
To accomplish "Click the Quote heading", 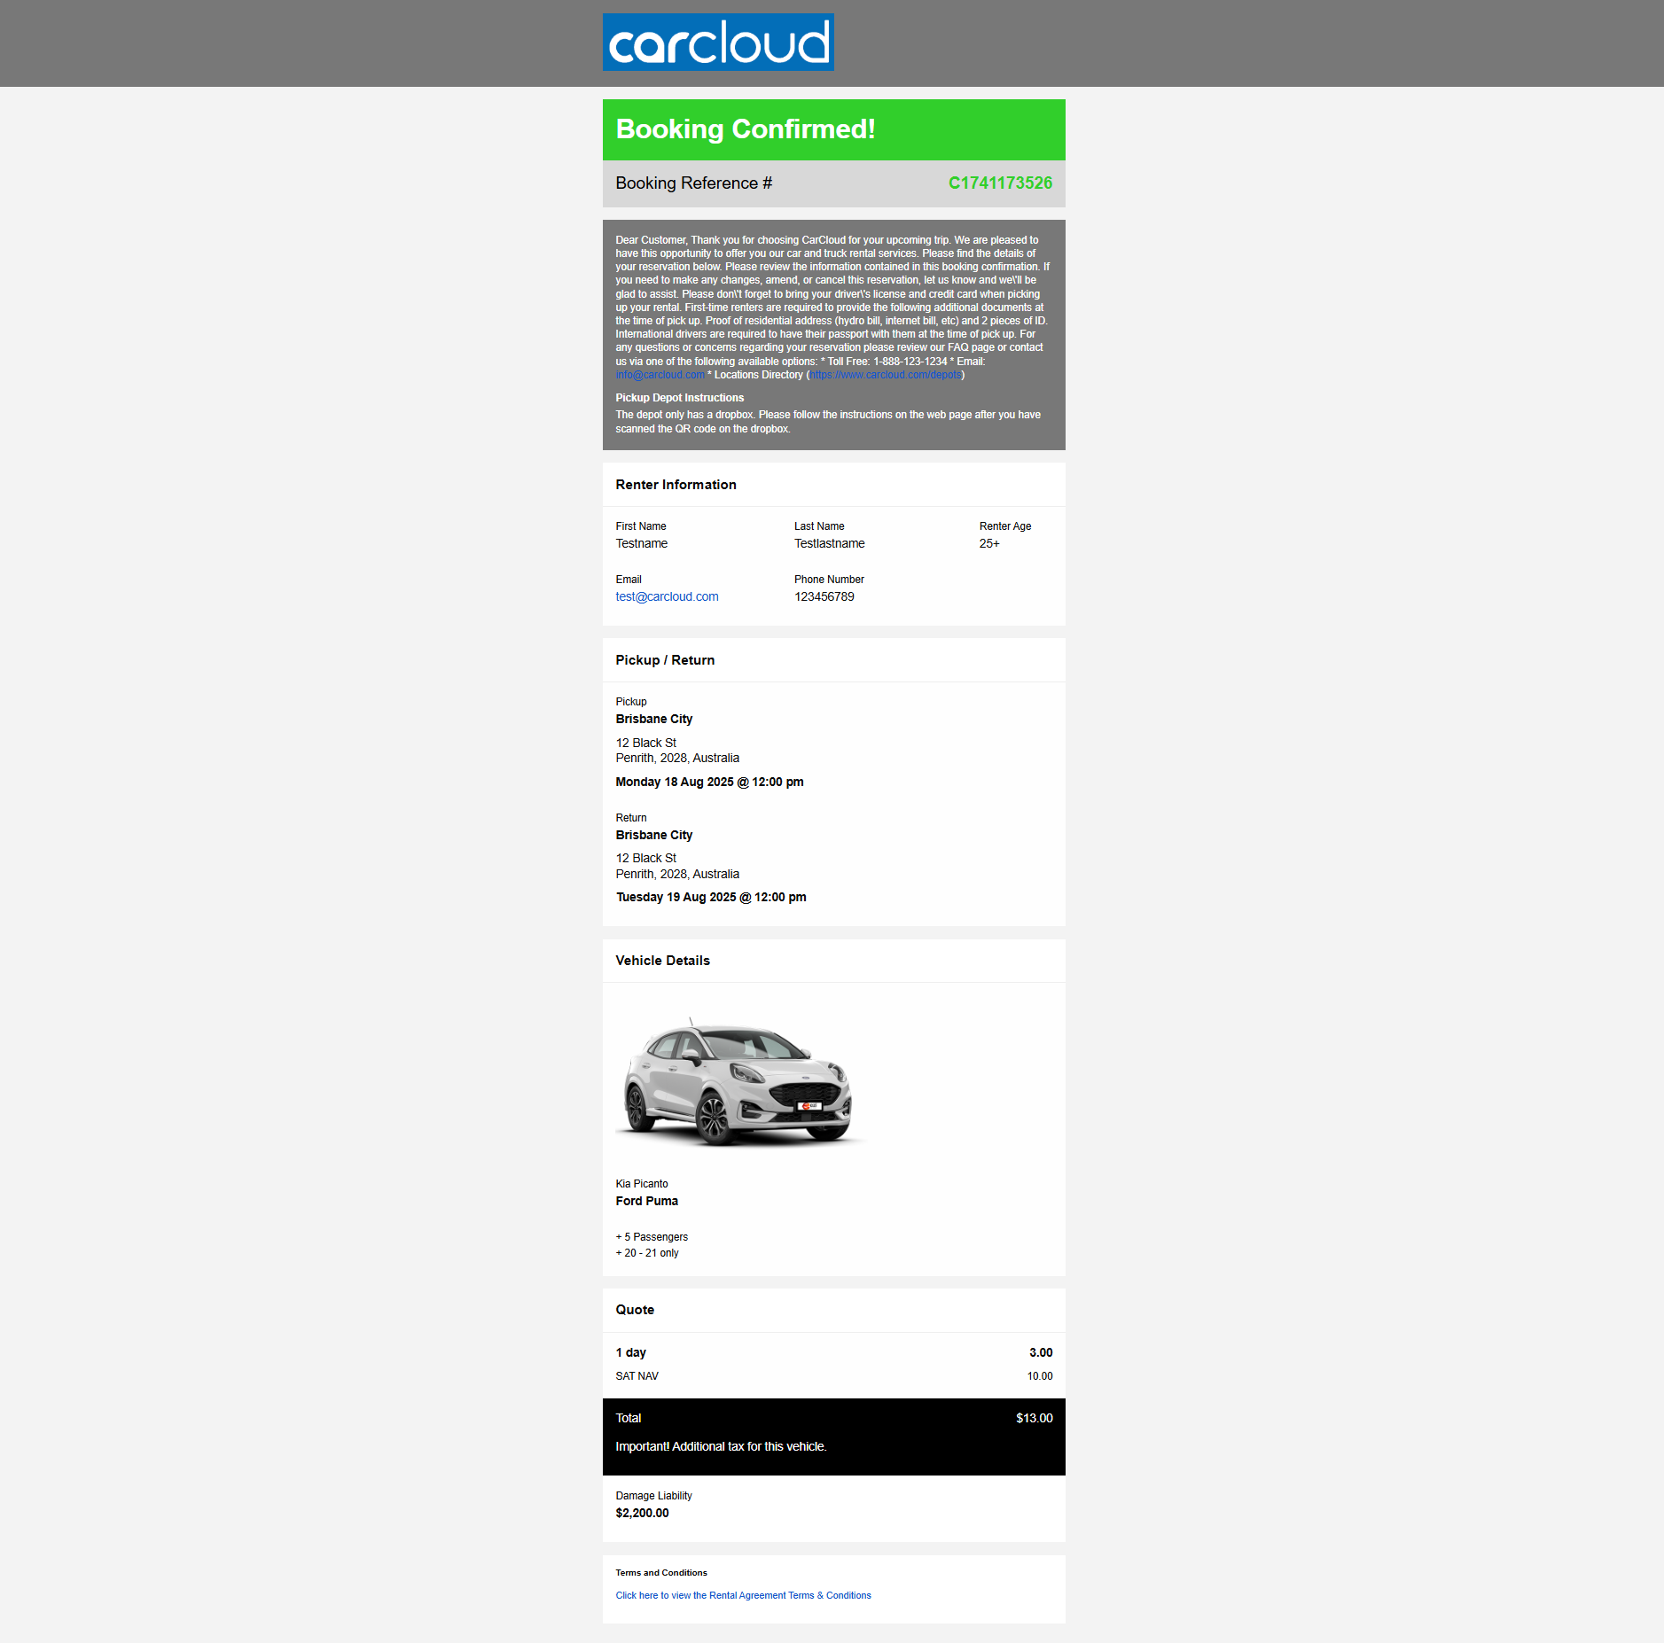I will (635, 1310).
